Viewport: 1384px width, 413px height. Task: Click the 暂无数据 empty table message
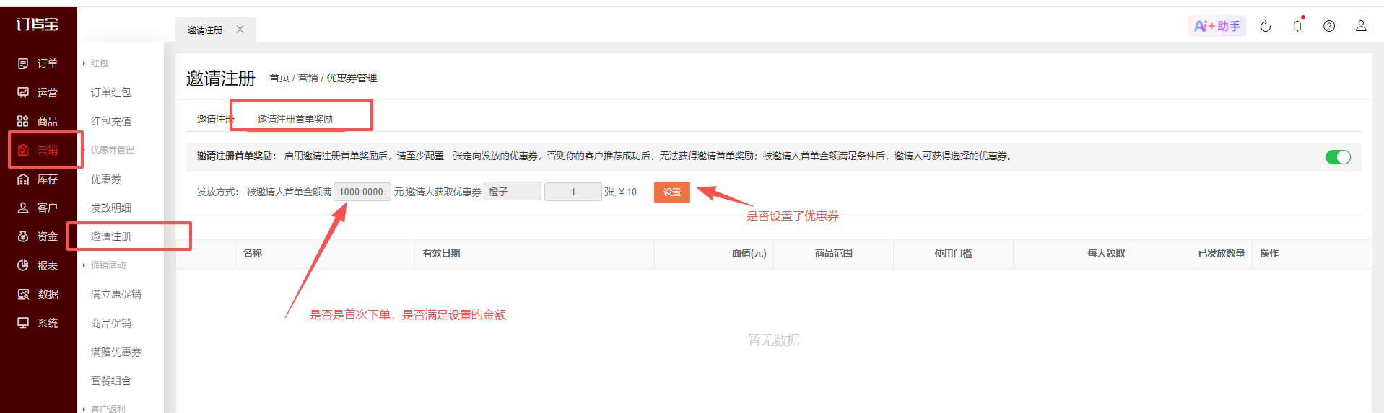(774, 340)
